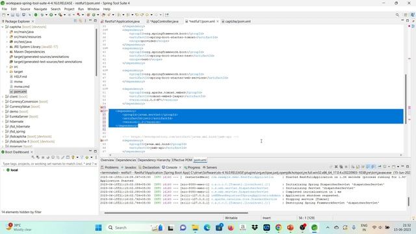The height and width of the screenshot is (234, 416).
Task: Click Remove Launch X icon in Console toolbar
Action: [x=336, y=166]
